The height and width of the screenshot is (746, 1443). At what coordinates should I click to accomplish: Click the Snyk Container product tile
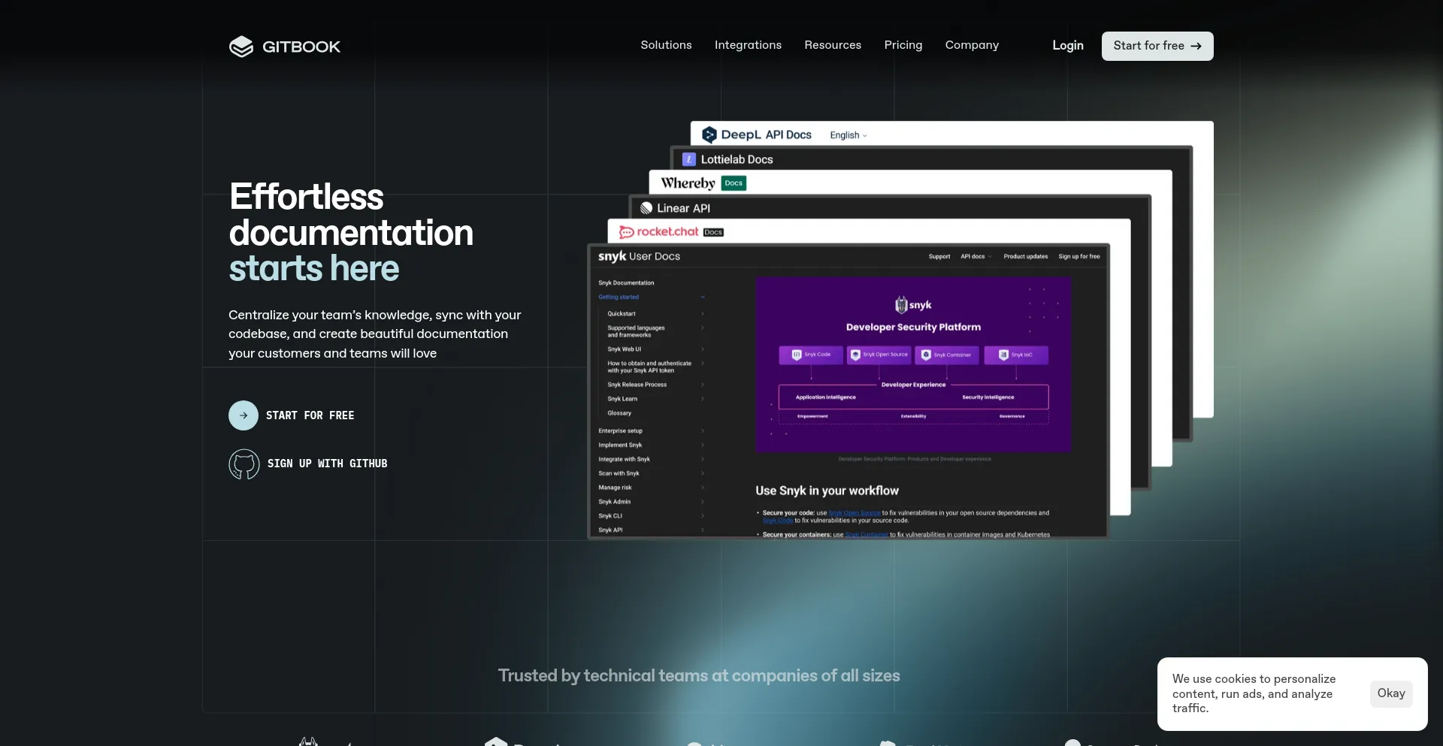(x=947, y=355)
